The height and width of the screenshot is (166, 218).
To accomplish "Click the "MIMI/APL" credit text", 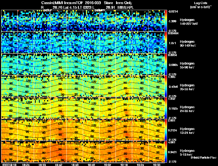I will pyautogui.click(x=126, y=7).
